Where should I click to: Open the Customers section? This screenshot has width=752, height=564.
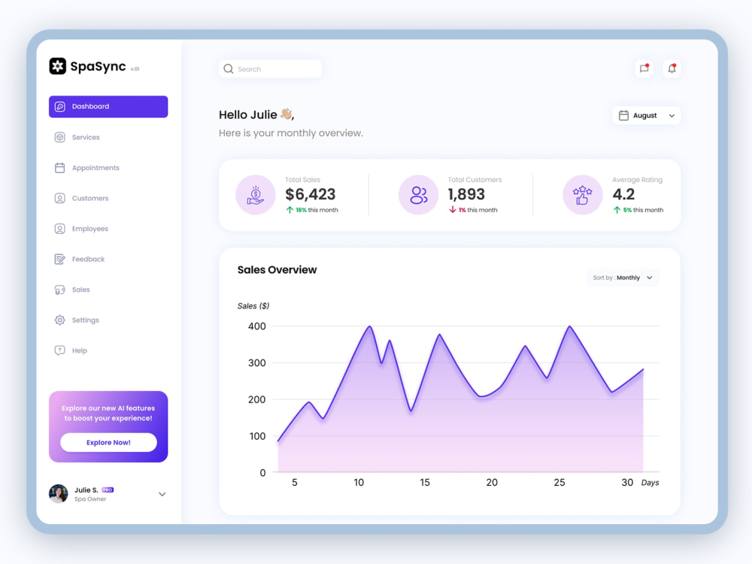[90, 198]
